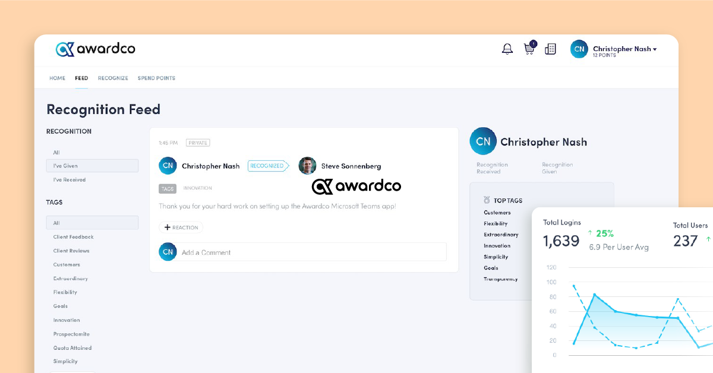713x373 pixels.
Task: Open Steve Sonnenberg name link
Action: [x=351, y=166]
